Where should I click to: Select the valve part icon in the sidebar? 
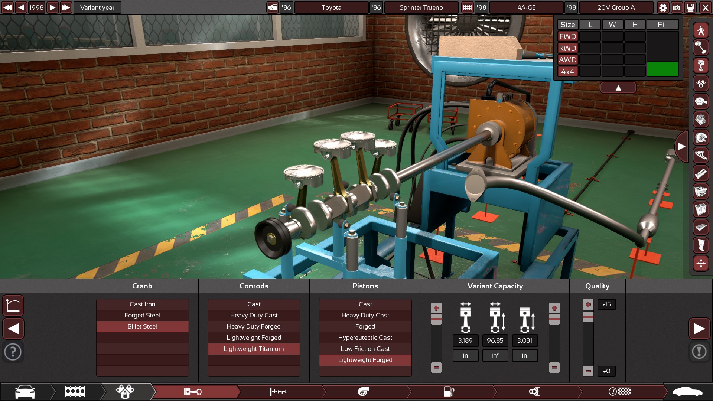coord(701,48)
